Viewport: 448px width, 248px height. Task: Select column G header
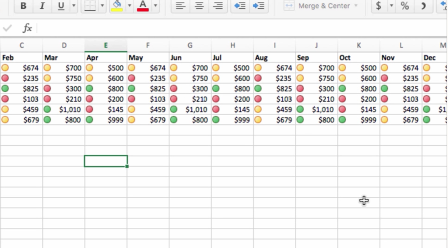click(190, 45)
